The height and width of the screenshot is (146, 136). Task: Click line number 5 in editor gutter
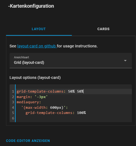click(13, 113)
